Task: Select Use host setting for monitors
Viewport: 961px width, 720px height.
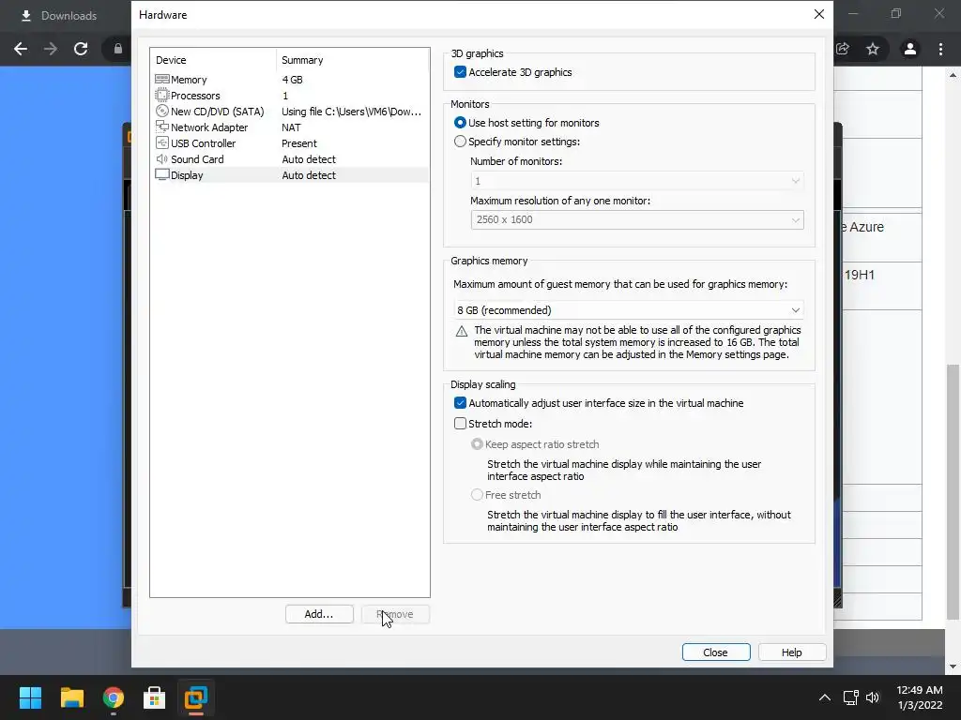Action: 460,123
